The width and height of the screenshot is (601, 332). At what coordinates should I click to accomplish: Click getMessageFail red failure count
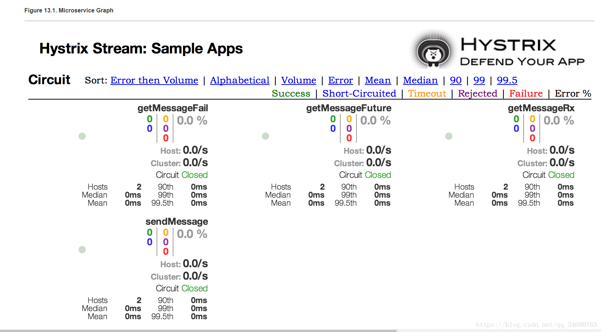(x=166, y=138)
